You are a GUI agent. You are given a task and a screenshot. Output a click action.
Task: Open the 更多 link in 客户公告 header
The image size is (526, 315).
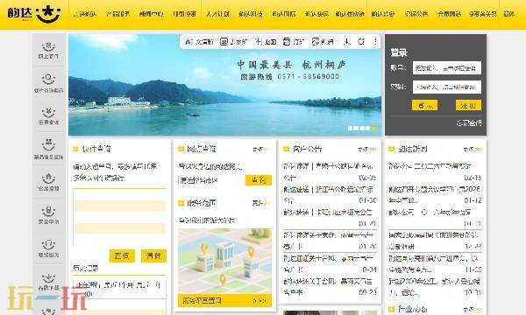(x=366, y=149)
